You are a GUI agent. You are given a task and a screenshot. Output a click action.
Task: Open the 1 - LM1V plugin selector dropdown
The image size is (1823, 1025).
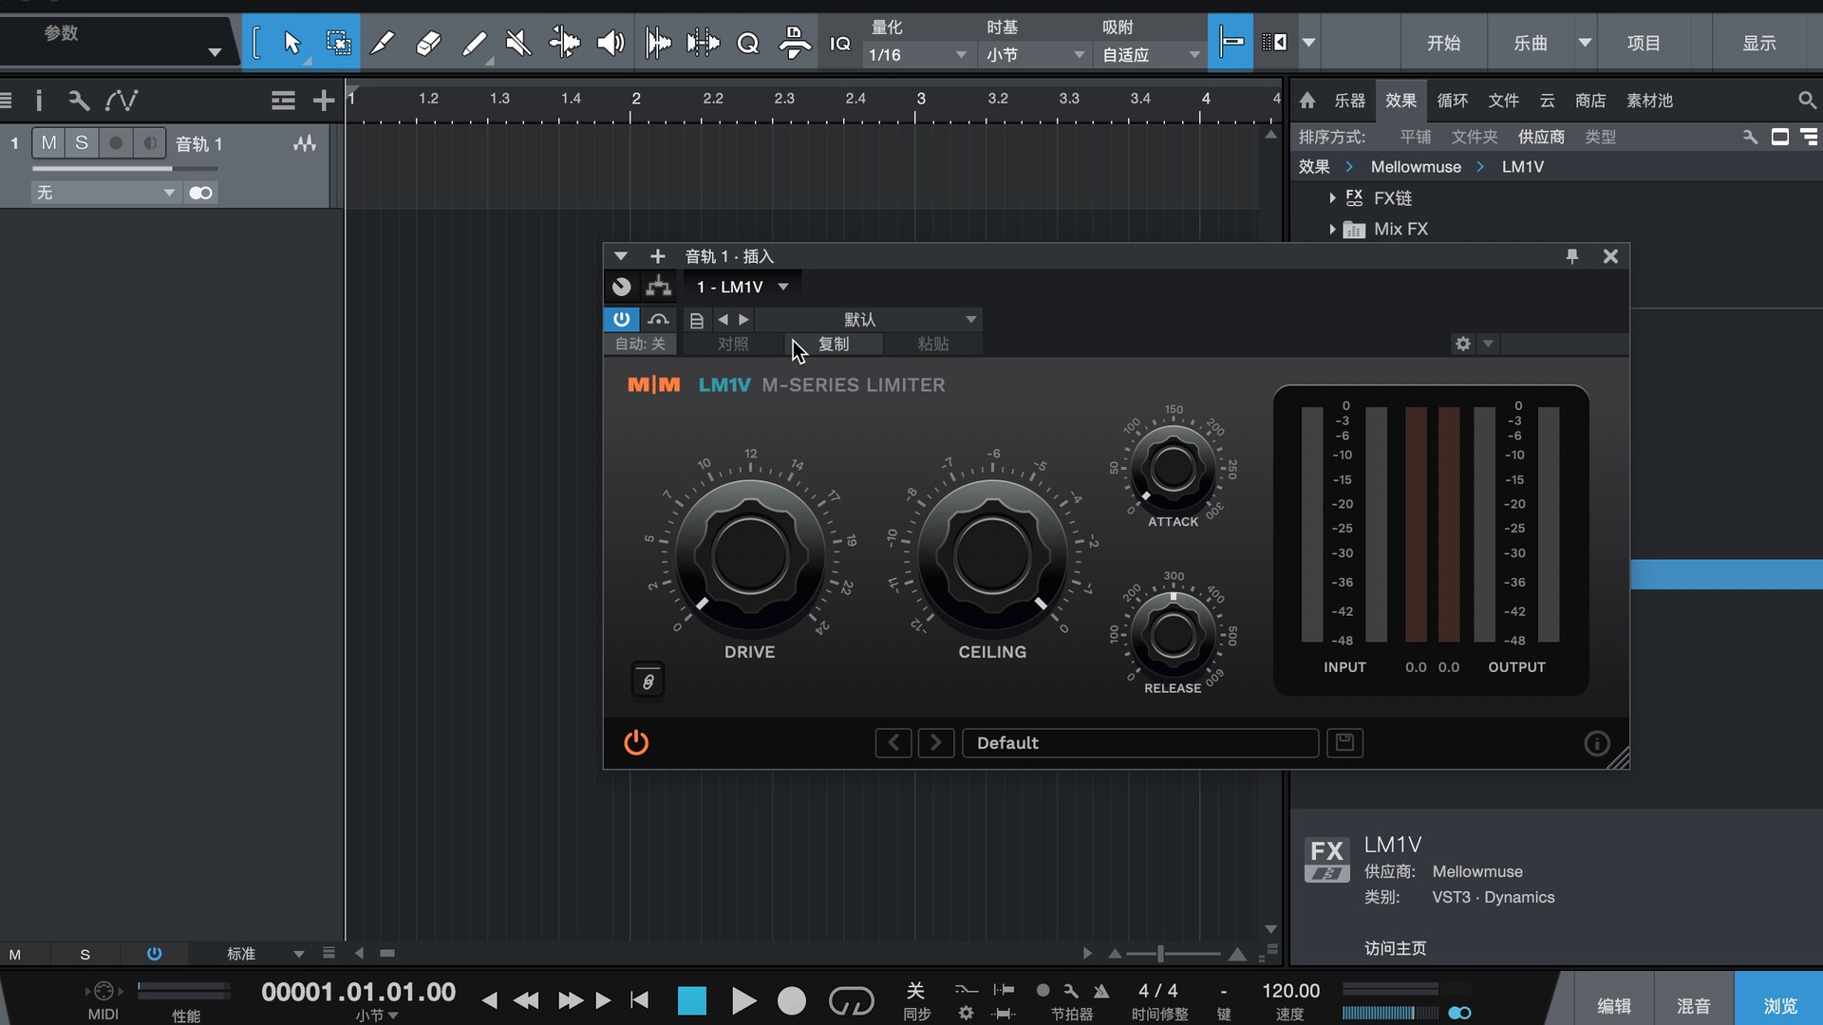(x=742, y=287)
